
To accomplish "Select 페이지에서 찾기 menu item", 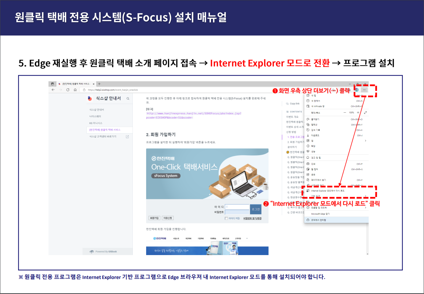I will pos(336,180).
